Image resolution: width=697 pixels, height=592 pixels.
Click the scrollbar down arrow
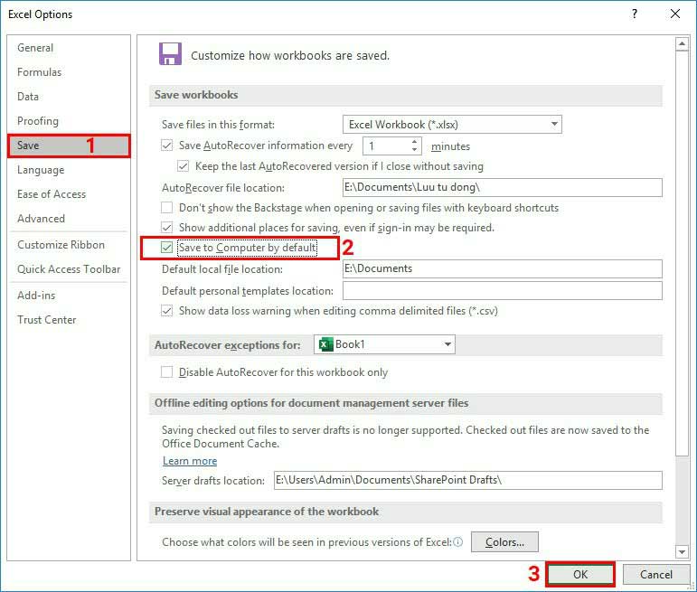[x=682, y=552]
